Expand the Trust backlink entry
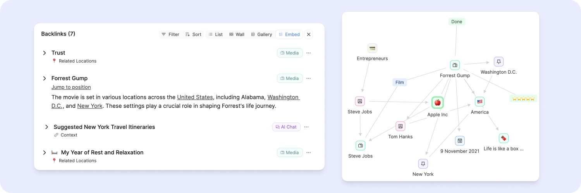The image size is (581, 193). [45, 53]
